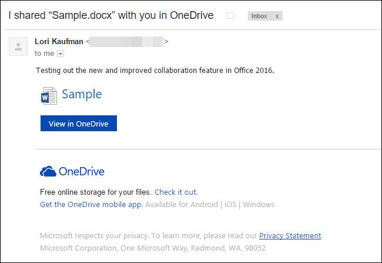This screenshot has height=263, width=382.
Task: Select the iOS platform text
Action: tap(230, 204)
